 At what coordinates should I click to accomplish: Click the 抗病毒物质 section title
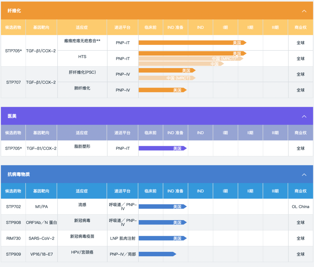point(19,174)
